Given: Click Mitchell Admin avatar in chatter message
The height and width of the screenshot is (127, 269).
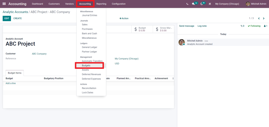Looking at the screenshot, I should click(x=182, y=42).
